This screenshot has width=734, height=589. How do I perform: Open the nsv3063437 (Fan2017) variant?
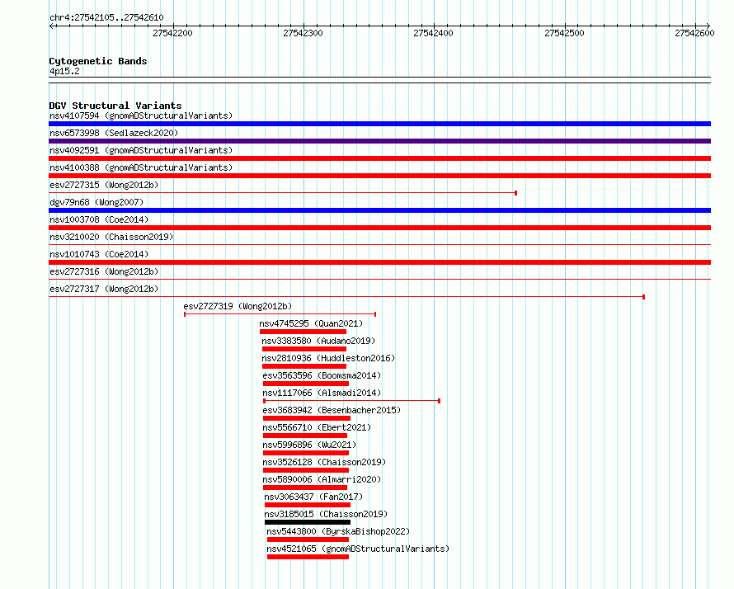click(313, 497)
